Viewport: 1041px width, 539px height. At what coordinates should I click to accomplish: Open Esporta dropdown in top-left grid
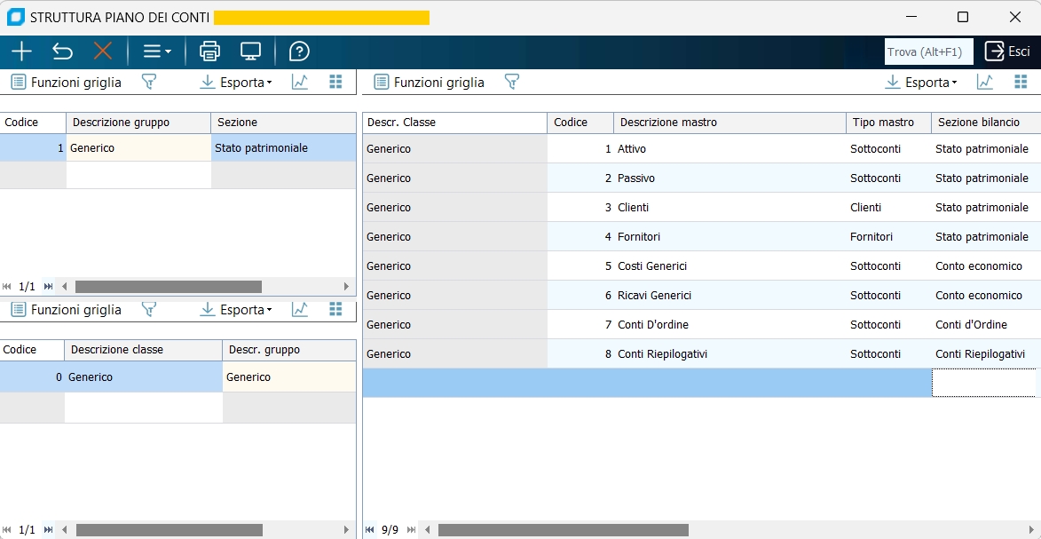[236, 82]
